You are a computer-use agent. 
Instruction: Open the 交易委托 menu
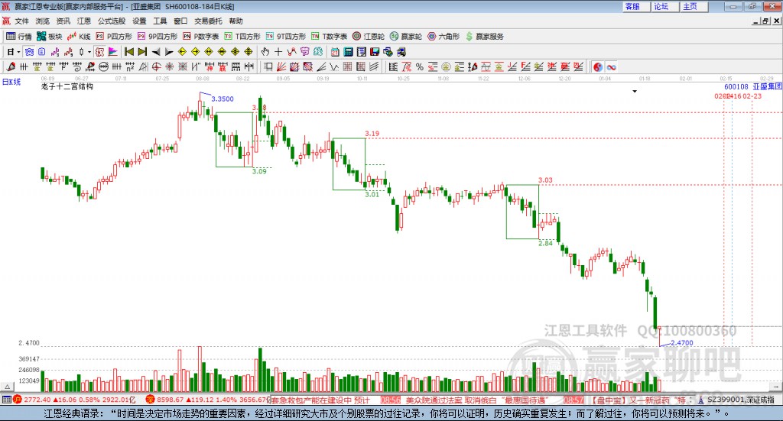[208, 21]
